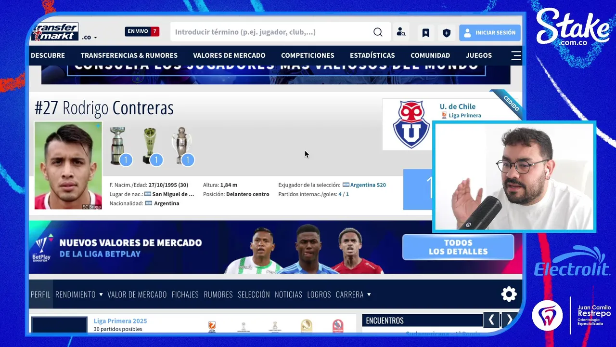Expand the CARRERA dropdown tab
The width and height of the screenshot is (616, 347).
pos(353,294)
